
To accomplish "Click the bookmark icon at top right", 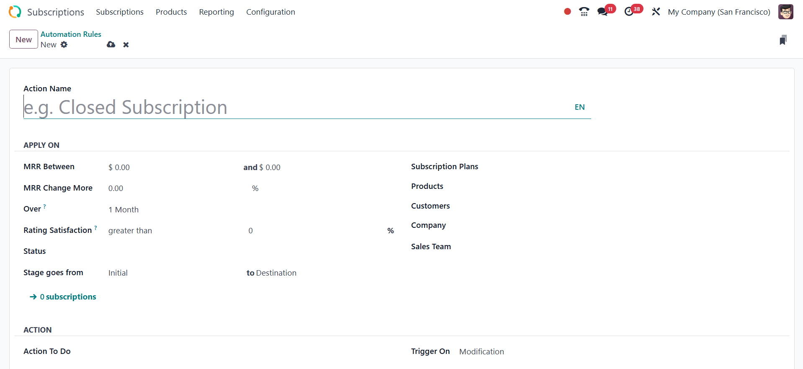I will pyautogui.click(x=783, y=40).
